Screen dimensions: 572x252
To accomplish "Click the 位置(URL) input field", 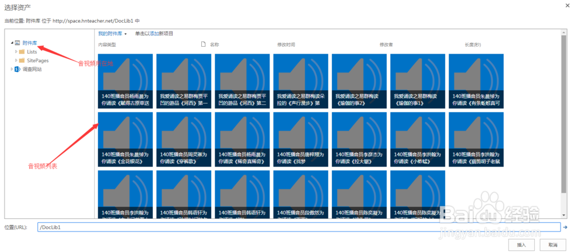I will coord(299,227).
